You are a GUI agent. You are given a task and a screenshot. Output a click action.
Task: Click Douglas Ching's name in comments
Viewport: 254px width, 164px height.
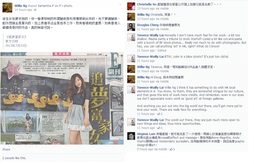tap(148, 25)
